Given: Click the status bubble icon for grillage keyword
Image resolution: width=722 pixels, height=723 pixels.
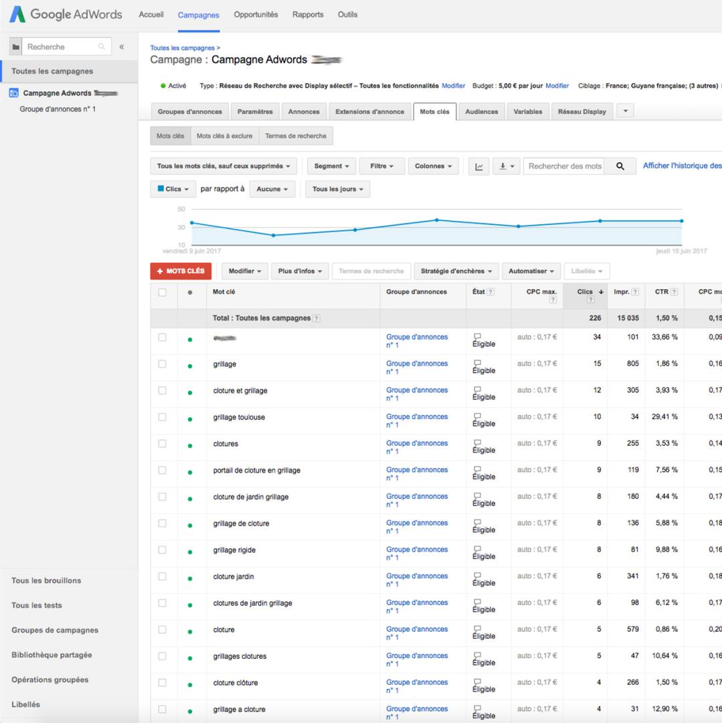Looking at the screenshot, I should point(477,363).
